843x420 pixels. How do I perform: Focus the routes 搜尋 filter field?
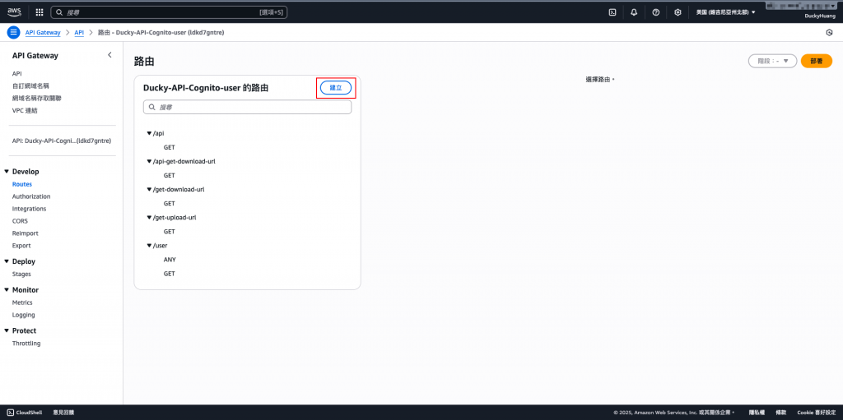[247, 108]
